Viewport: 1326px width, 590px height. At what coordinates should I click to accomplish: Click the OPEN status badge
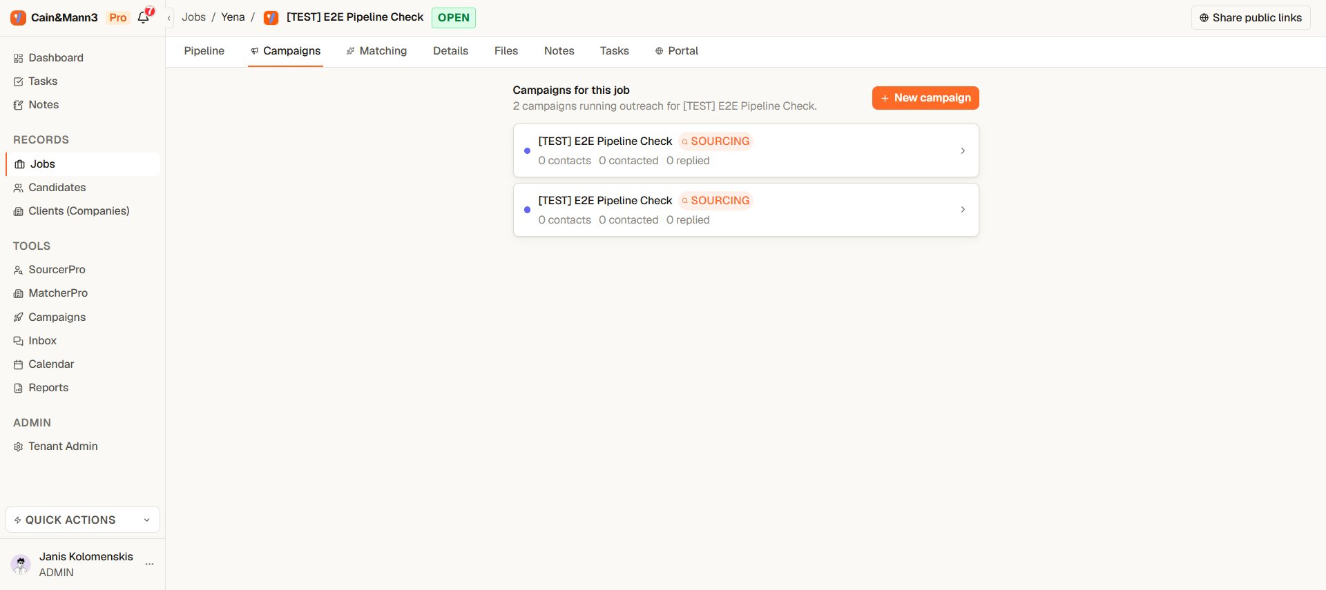454,18
